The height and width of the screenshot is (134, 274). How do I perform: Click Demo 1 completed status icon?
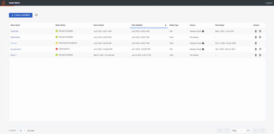click(57, 55)
